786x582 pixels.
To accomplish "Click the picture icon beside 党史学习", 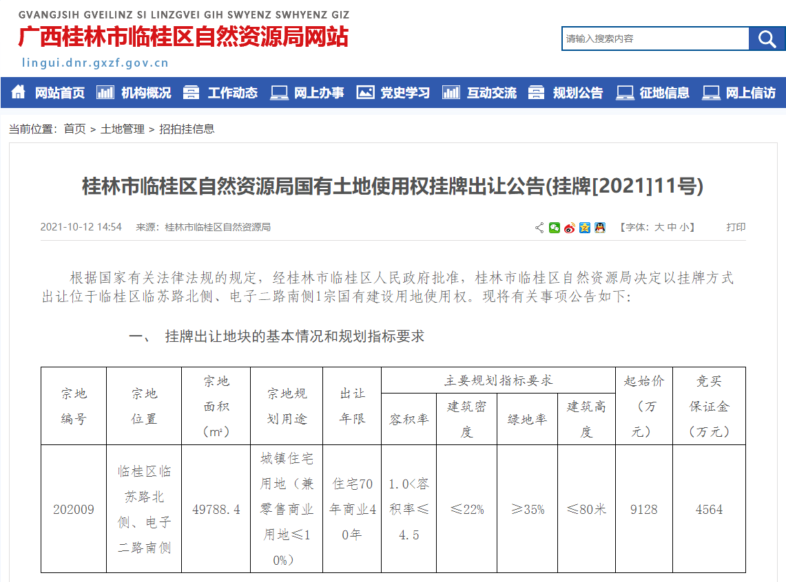I will [x=365, y=92].
